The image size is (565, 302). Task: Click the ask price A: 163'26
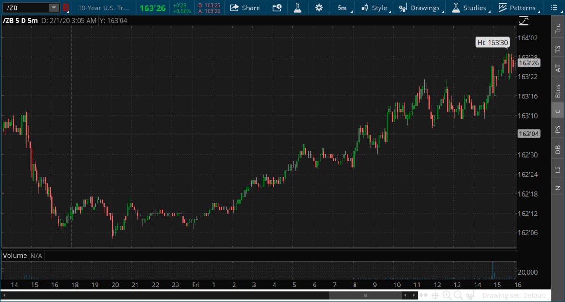pyautogui.click(x=210, y=11)
